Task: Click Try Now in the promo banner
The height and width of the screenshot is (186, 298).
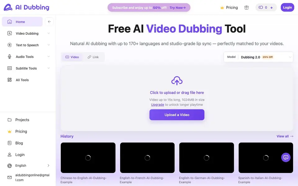Action: 178,7
